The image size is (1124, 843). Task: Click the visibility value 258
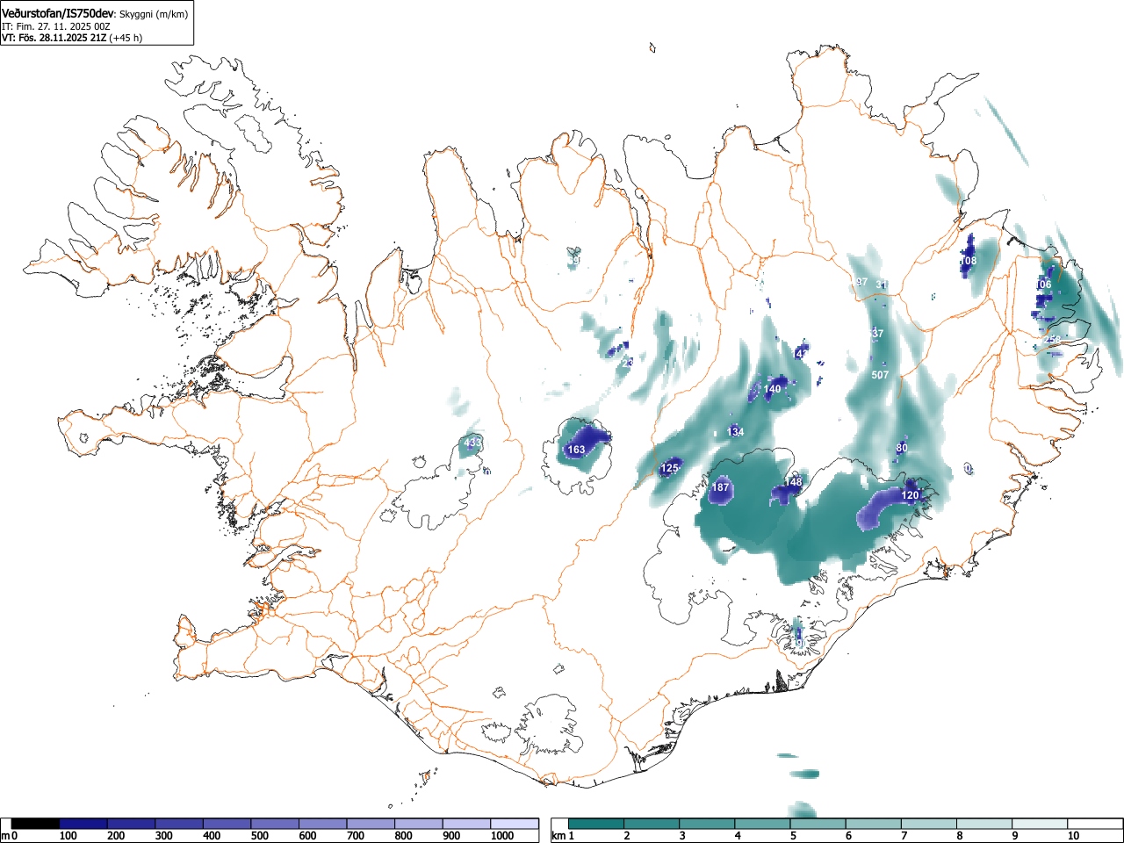coord(1052,339)
